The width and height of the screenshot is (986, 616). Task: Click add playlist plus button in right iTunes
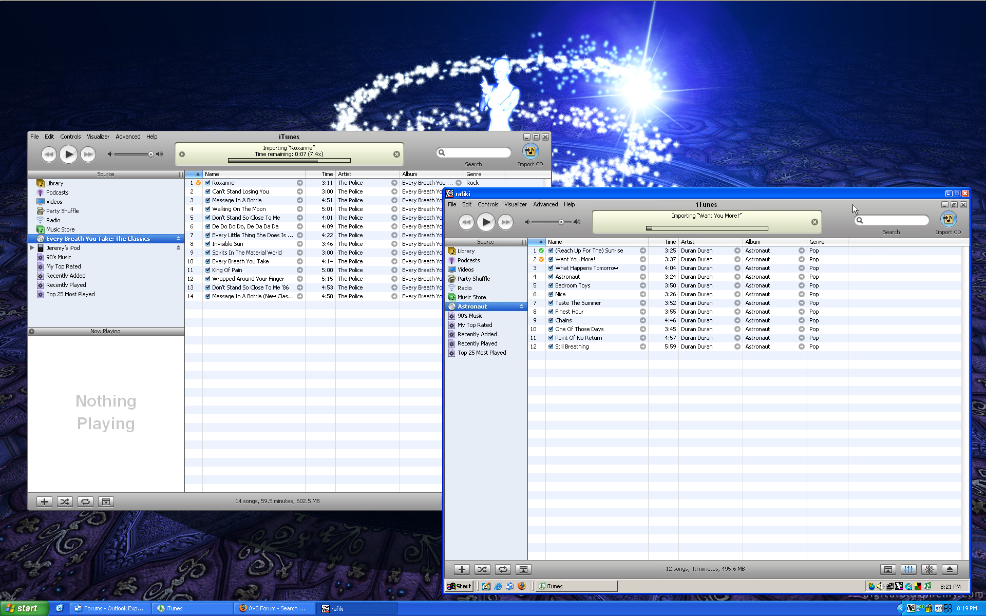pos(462,569)
